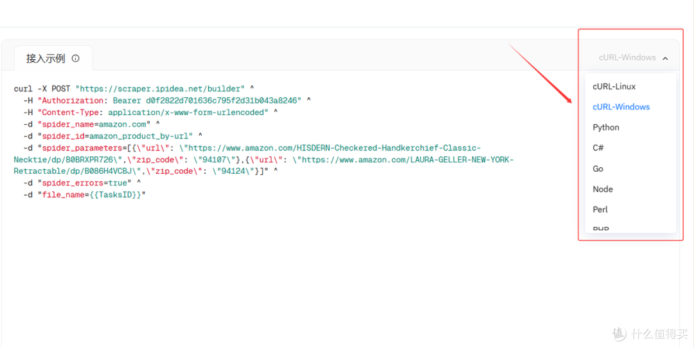Viewport: 694px width, 348px height.
Task: Click the Authorization Bearer token line
Action: coord(167,100)
